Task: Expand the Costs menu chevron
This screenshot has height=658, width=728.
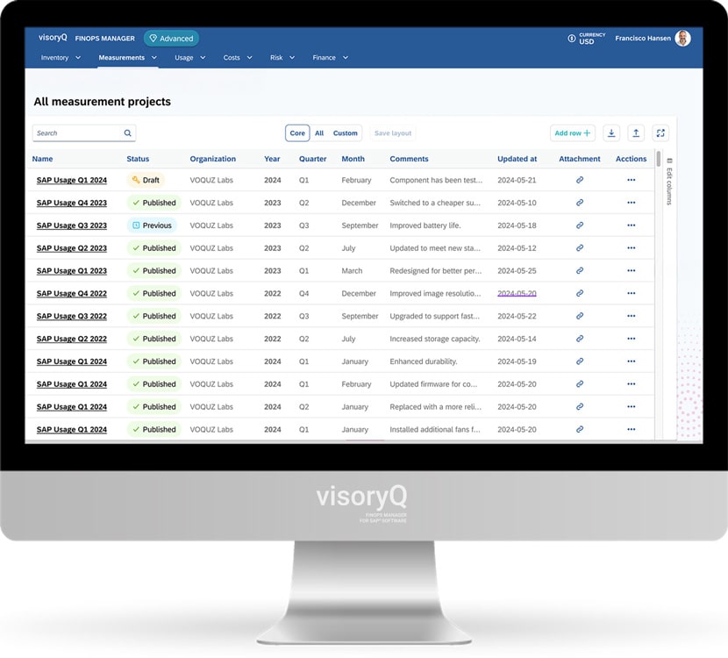Action: tap(249, 58)
